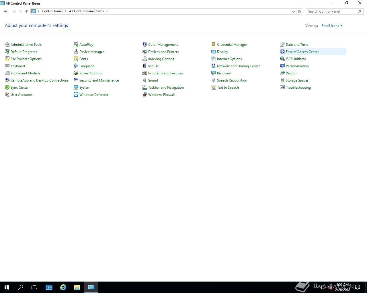Screen dimensions: 367x293
Task: Click the Default Programs icon
Action: coord(7,52)
